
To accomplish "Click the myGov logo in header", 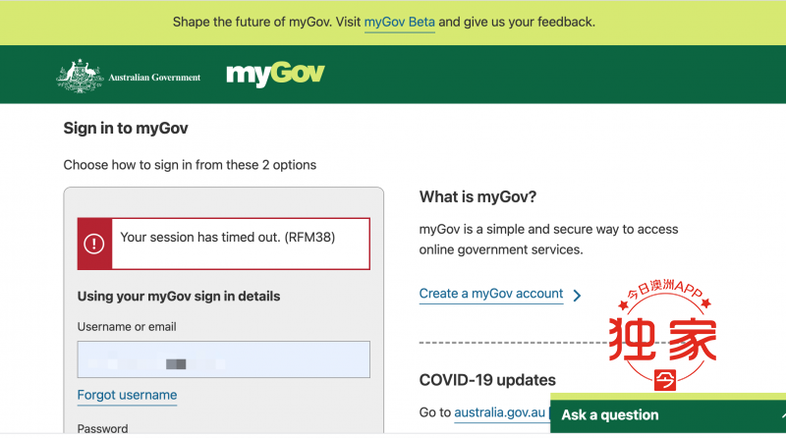I will coord(275,75).
